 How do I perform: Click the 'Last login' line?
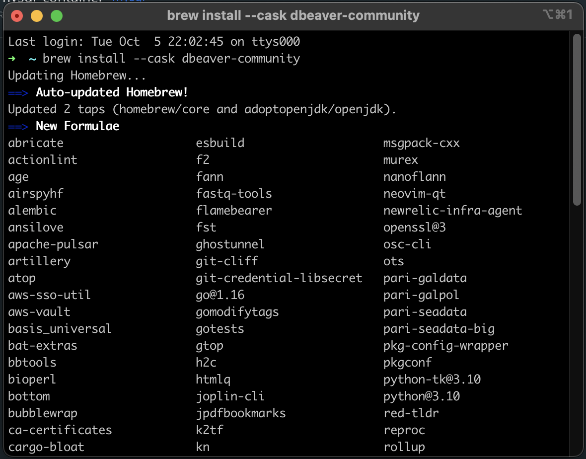tap(154, 42)
